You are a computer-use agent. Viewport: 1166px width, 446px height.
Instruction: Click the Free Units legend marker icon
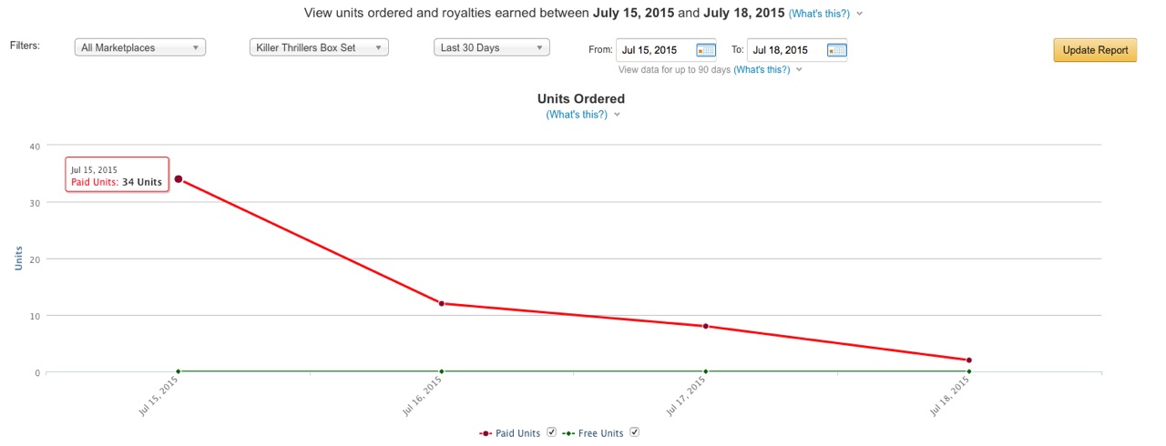pyautogui.click(x=568, y=433)
